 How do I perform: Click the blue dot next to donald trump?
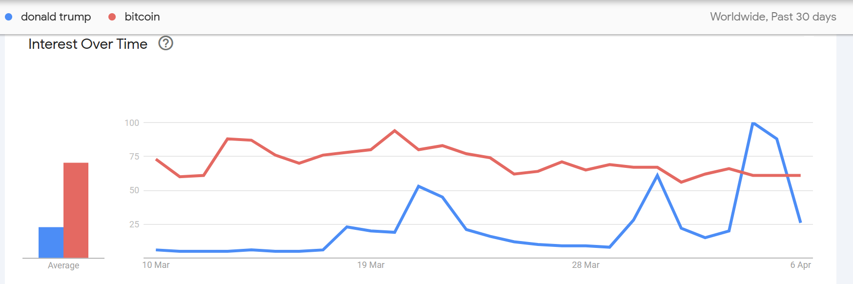tap(9, 17)
